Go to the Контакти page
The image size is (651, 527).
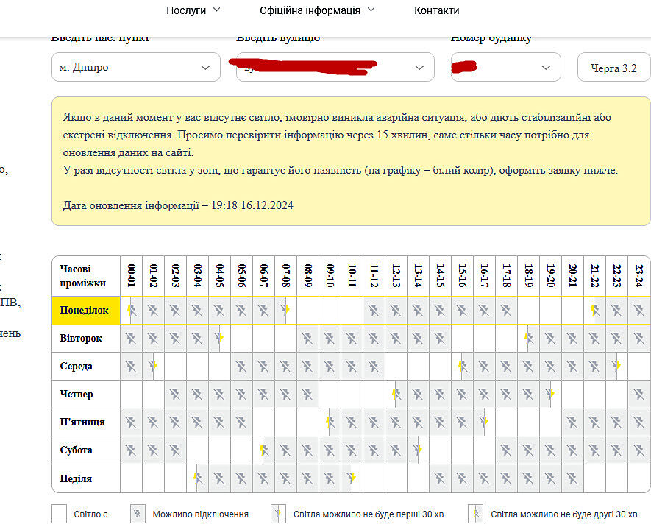(436, 10)
